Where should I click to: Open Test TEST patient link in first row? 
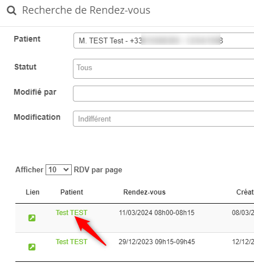pos(72,213)
